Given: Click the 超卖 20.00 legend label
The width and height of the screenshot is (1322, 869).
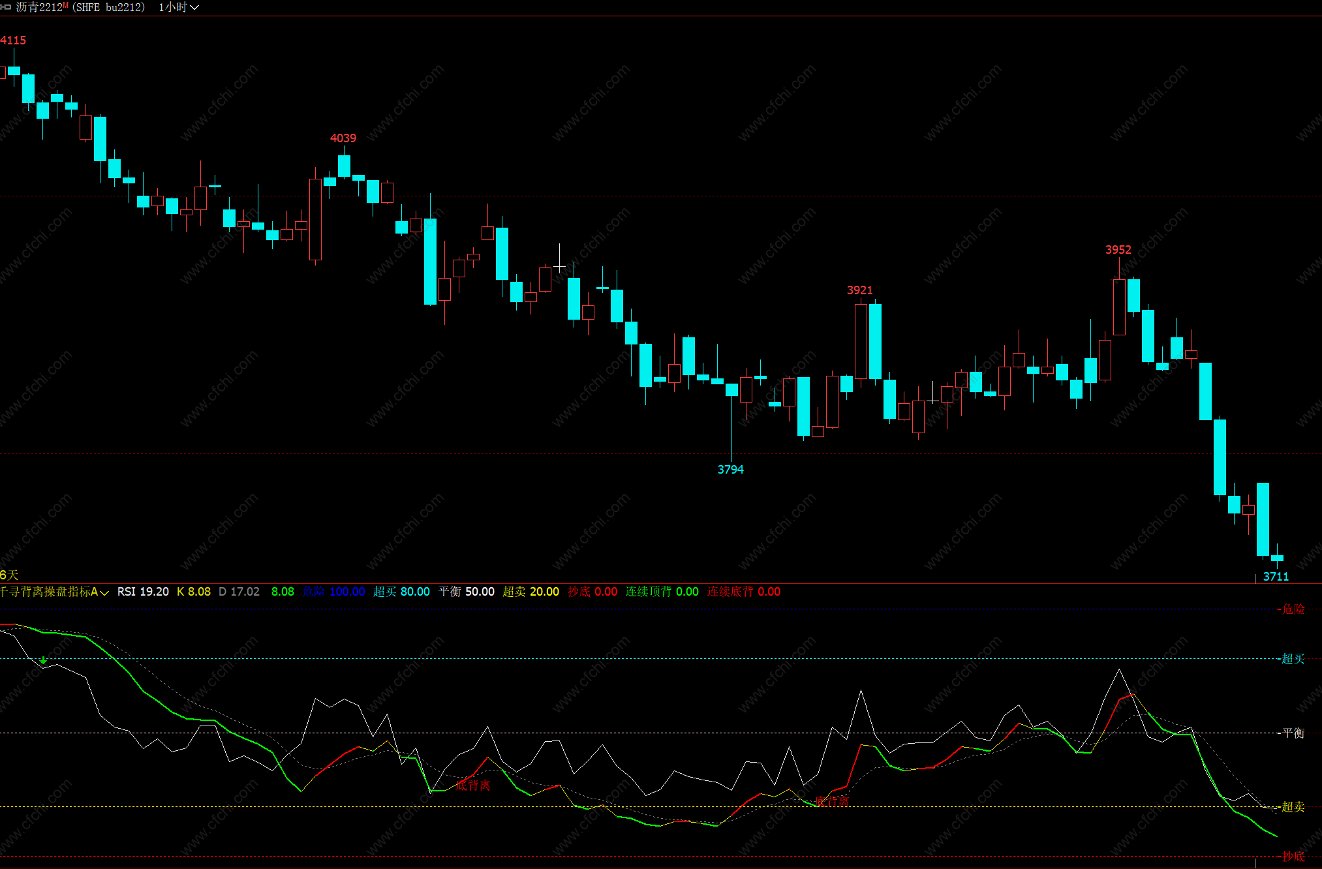Looking at the screenshot, I should pyautogui.click(x=530, y=592).
